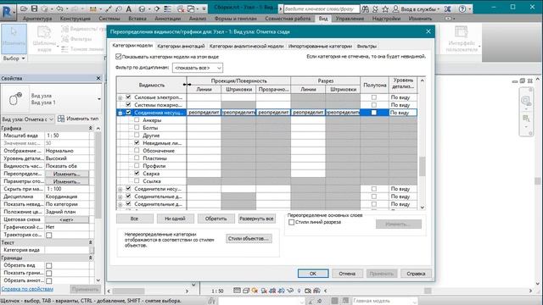Check the Анкеры subcategory checkbox
This screenshot has height=305, width=543.
point(137,120)
